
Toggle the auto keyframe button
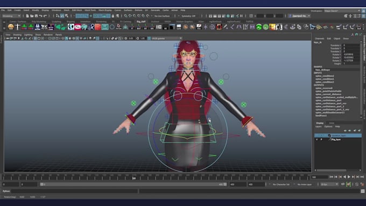pos(348,184)
